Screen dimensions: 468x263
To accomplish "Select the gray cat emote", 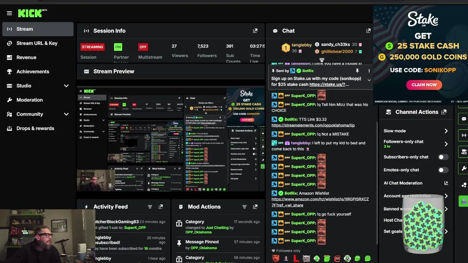I will pos(306,259).
